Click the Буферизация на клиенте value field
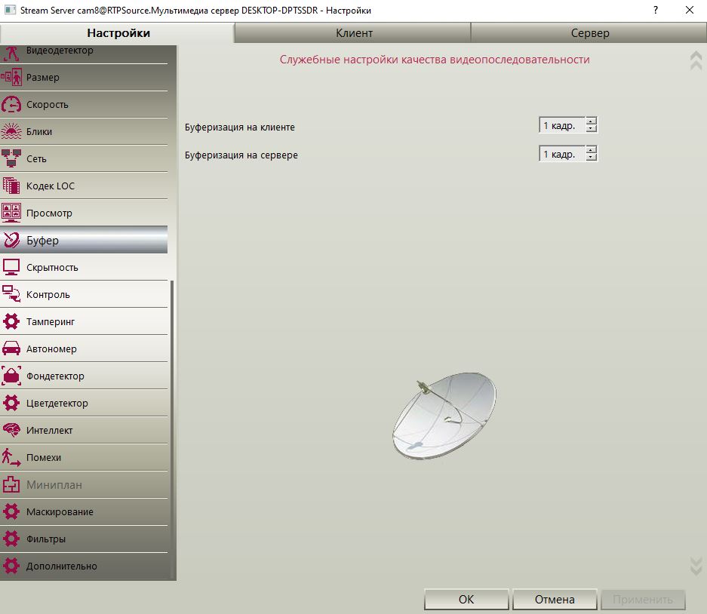 tap(562, 125)
